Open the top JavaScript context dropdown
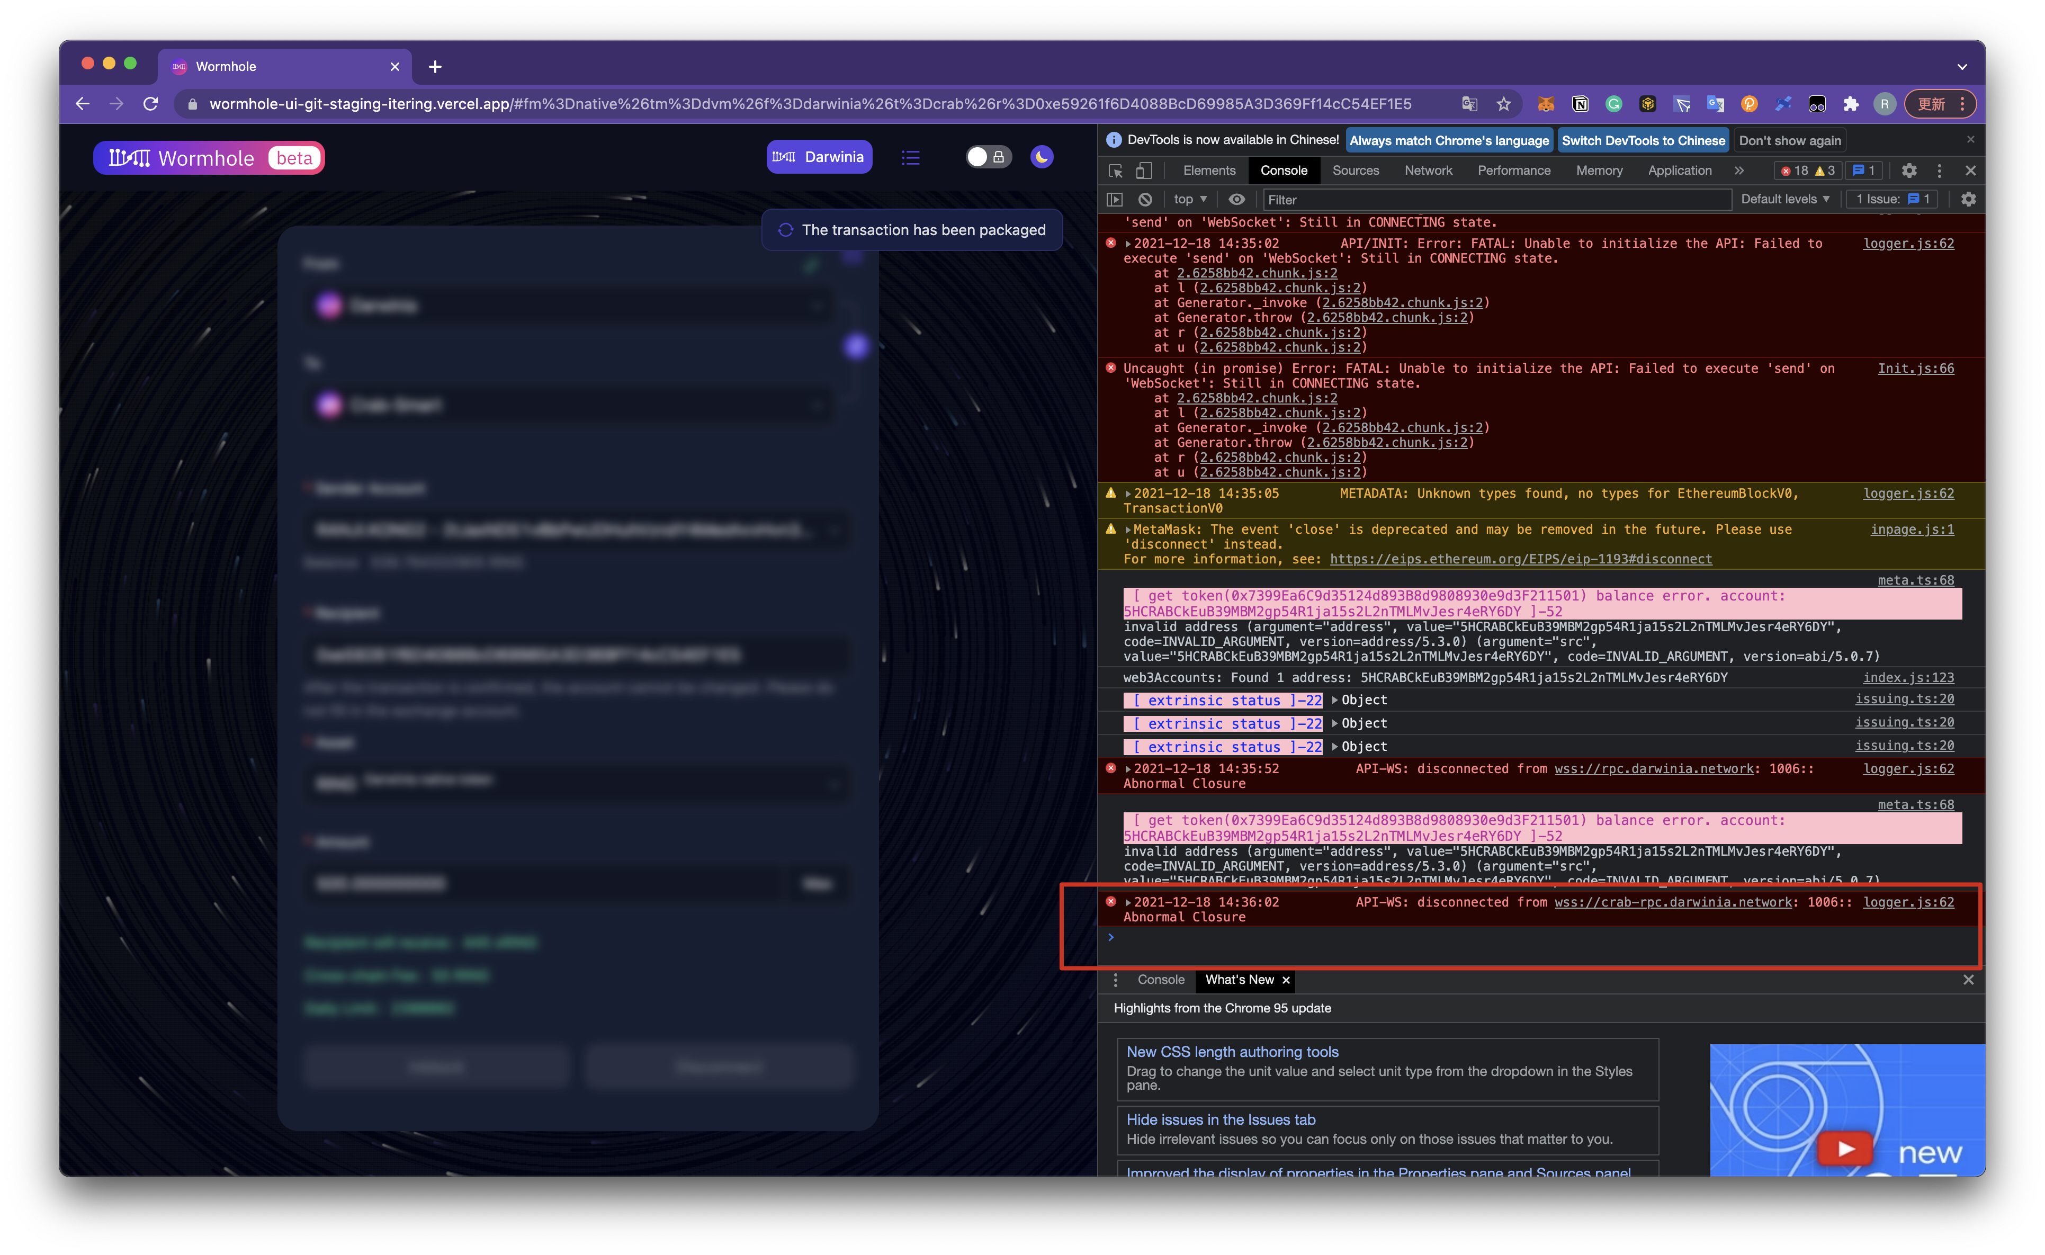The image size is (2045, 1255). point(1190,199)
